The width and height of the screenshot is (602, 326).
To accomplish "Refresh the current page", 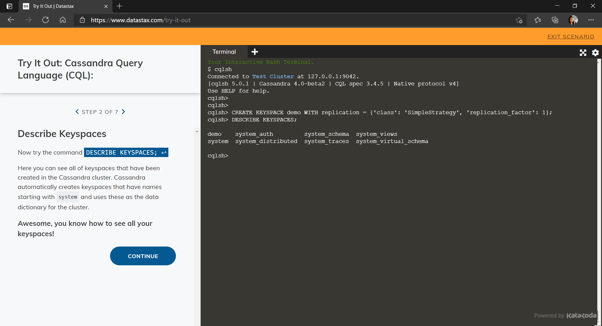I will (45, 20).
